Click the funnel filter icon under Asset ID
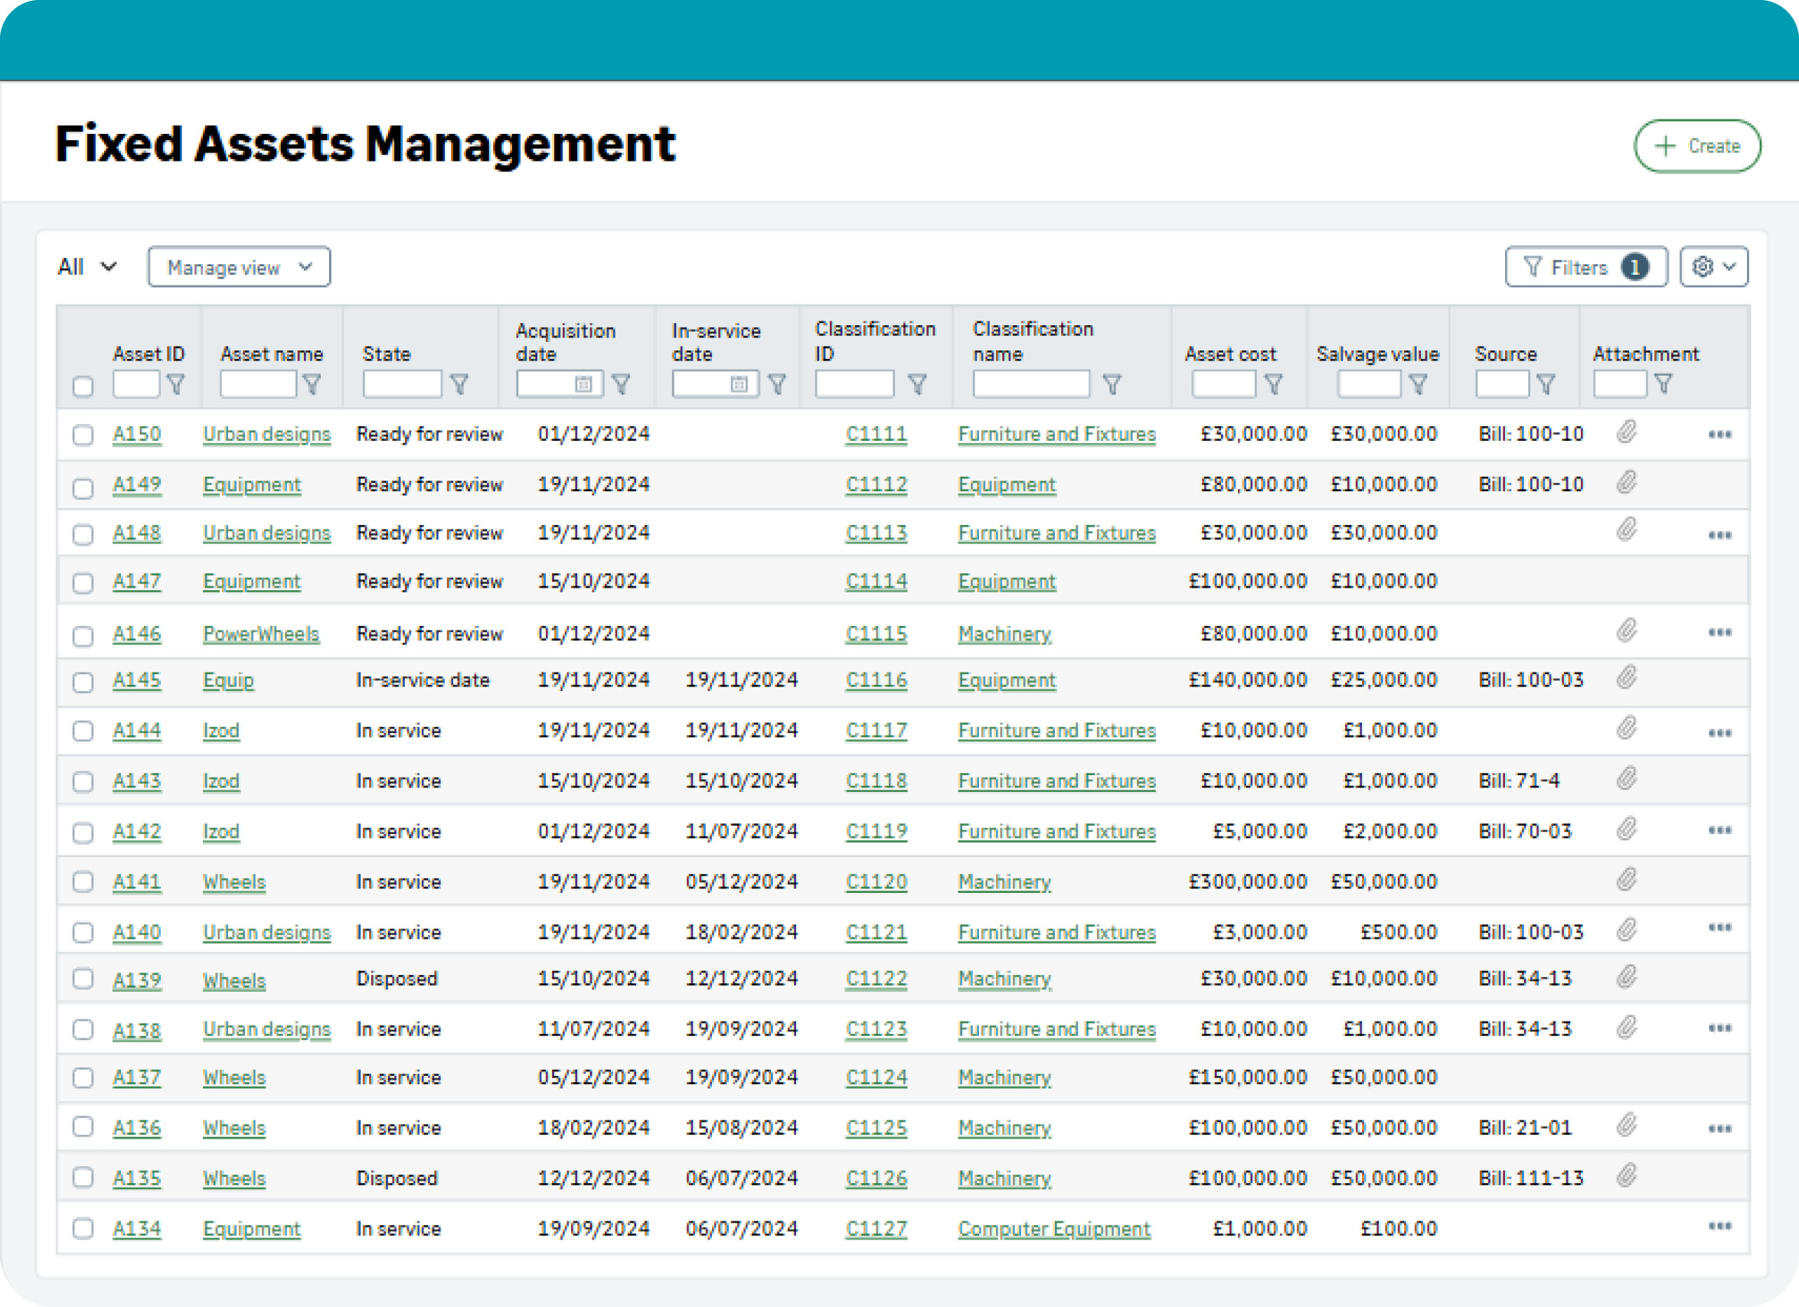This screenshot has width=1799, height=1307. [176, 385]
